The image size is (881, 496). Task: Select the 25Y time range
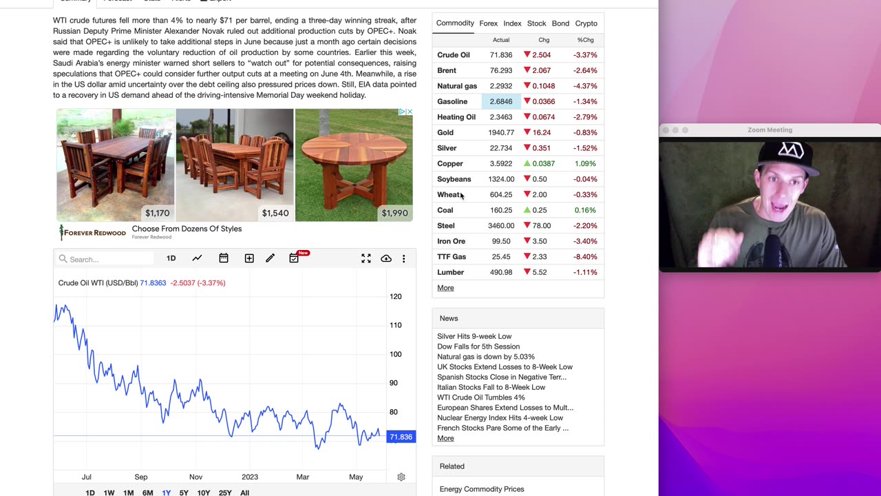[x=225, y=493]
